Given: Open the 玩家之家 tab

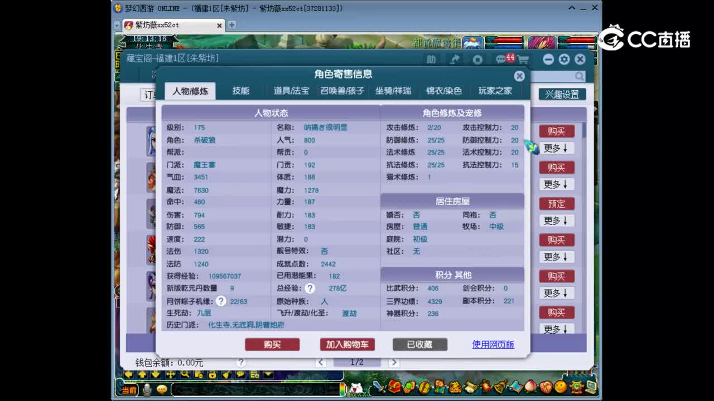Looking at the screenshot, I should [495, 91].
